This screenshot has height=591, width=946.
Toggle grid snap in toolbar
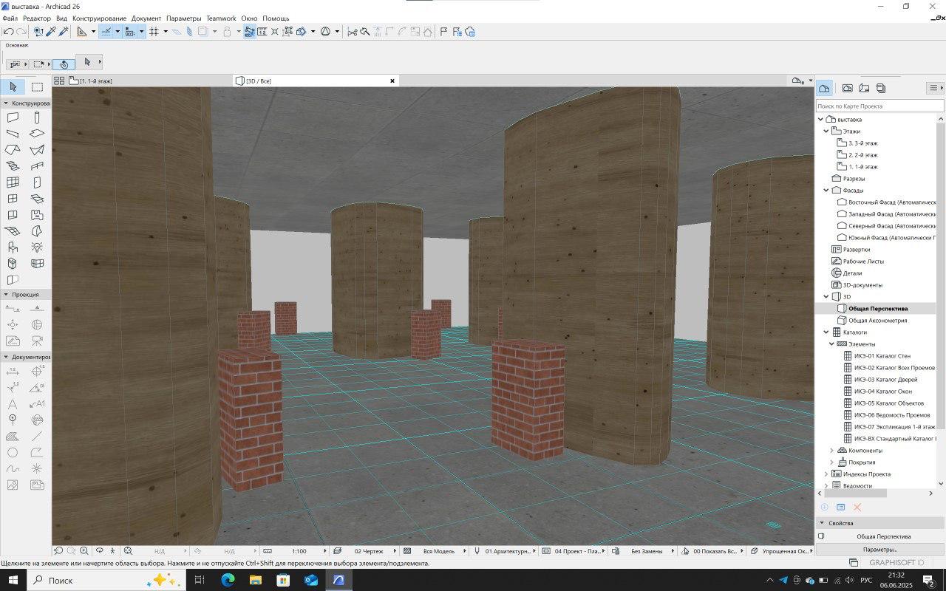[154, 32]
